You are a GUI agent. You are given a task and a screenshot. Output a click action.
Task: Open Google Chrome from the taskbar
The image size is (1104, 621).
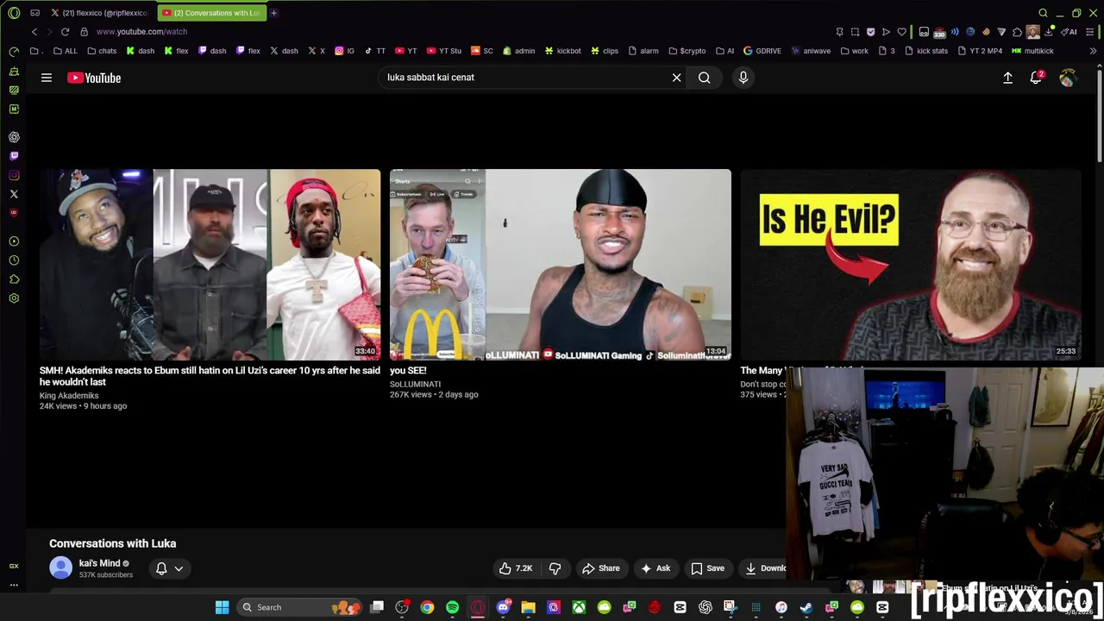(x=427, y=607)
